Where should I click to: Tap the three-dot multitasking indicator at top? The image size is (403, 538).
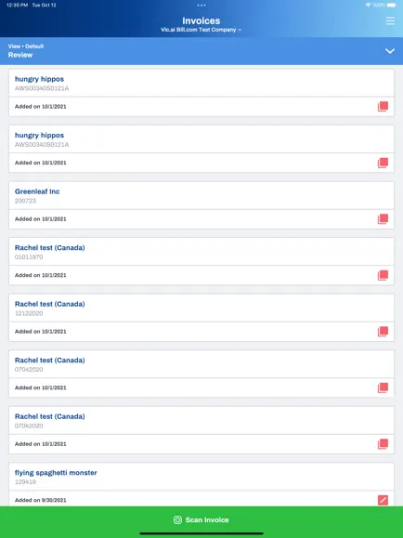[x=201, y=6]
